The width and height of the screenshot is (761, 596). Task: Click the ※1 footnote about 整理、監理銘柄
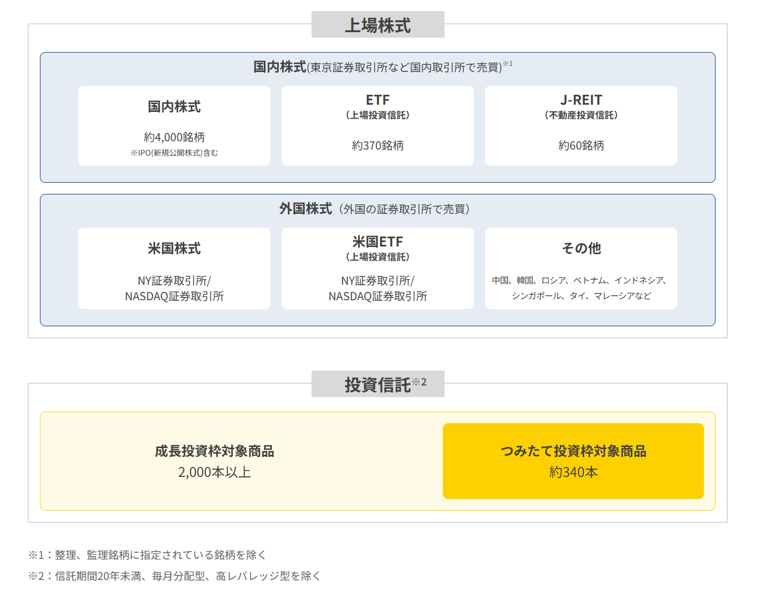click(147, 555)
